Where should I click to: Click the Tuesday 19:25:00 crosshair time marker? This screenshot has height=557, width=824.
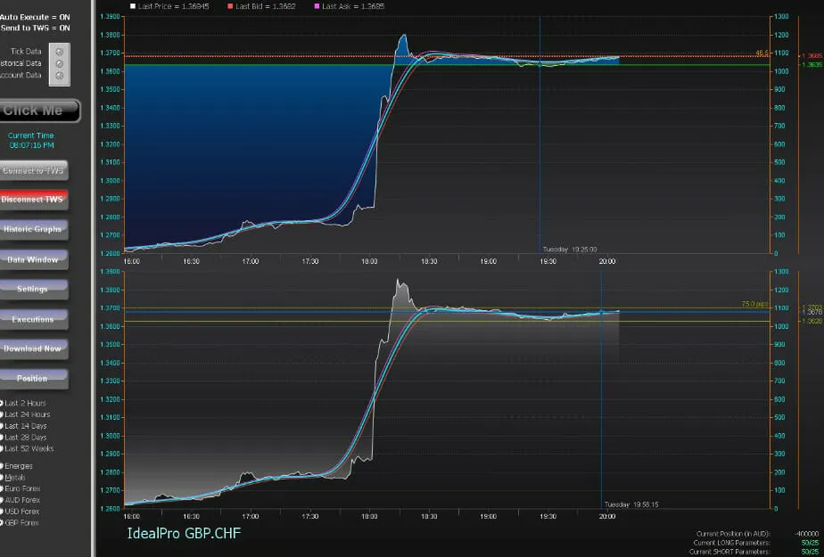click(569, 250)
